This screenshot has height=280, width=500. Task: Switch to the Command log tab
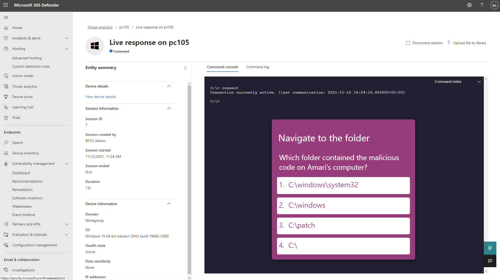[257, 67]
